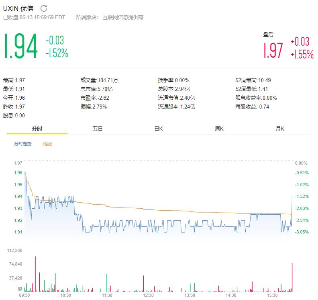Click the 总股本:2.94亿 value
The image size is (318, 300).
[174, 89]
